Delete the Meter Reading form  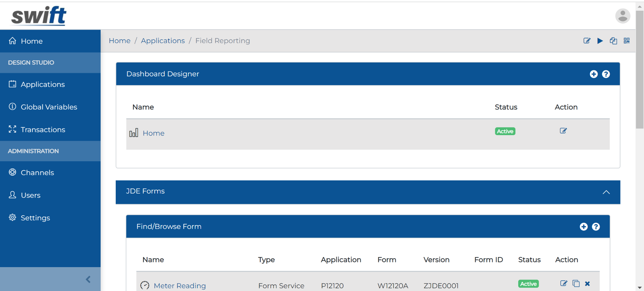[587, 283]
